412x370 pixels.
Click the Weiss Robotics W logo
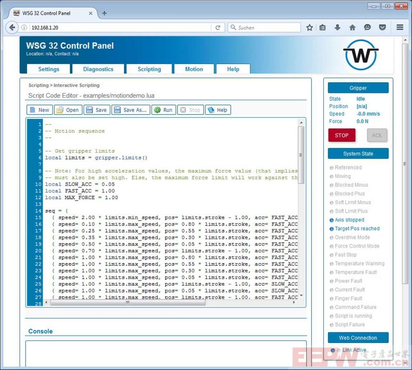pyautogui.click(x=361, y=55)
